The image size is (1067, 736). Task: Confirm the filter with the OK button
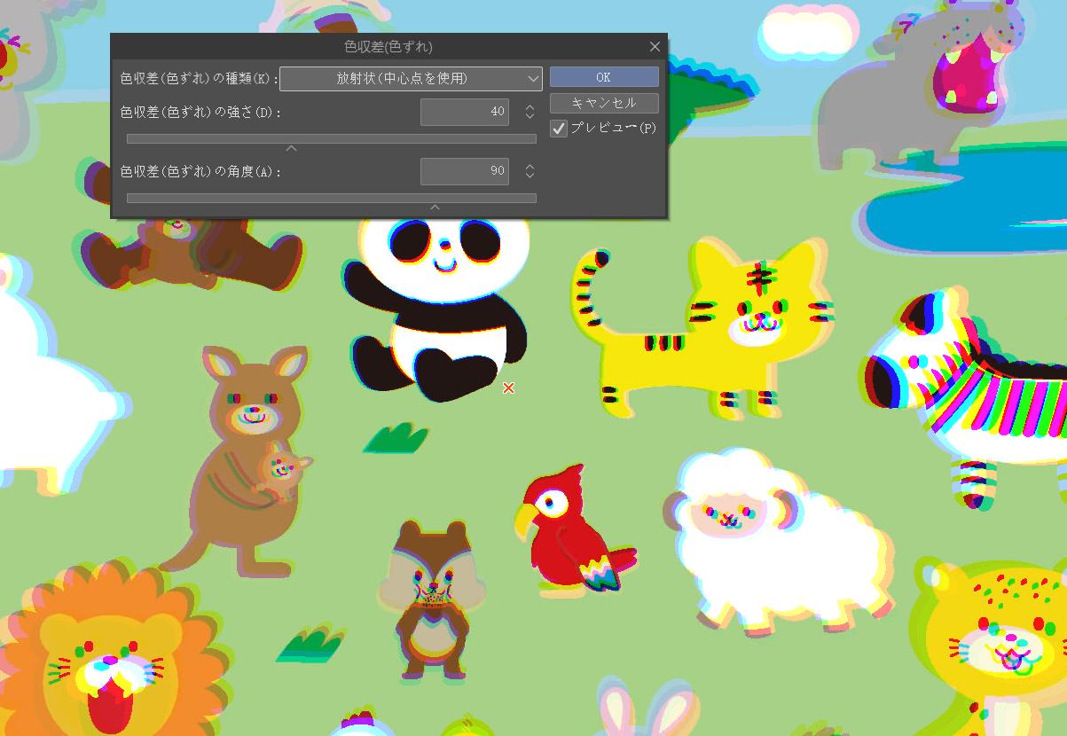603,77
